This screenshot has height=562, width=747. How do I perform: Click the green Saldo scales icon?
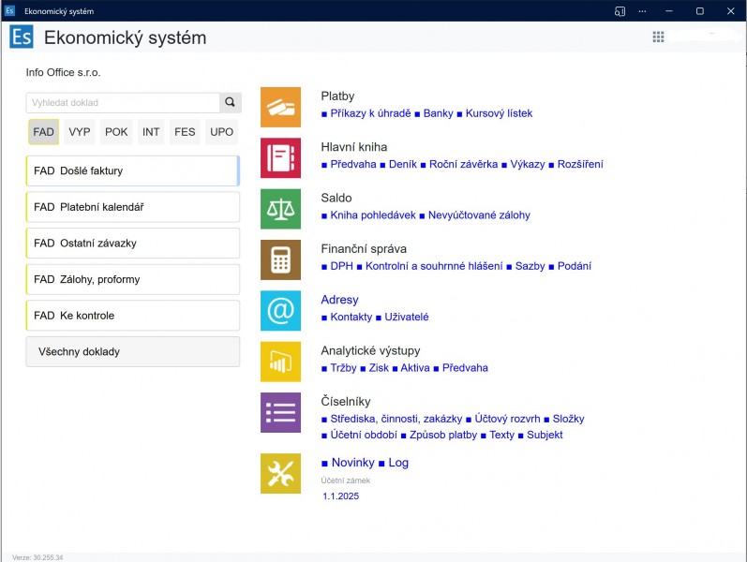(x=280, y=209)
